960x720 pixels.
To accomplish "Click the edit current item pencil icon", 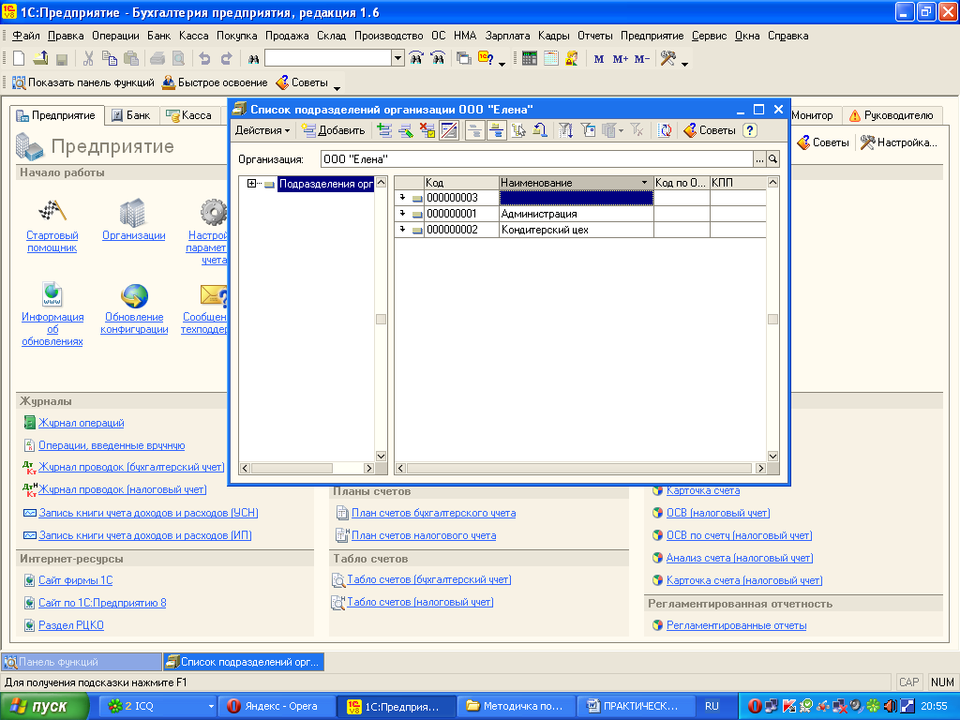I will (x=405, y=129).
